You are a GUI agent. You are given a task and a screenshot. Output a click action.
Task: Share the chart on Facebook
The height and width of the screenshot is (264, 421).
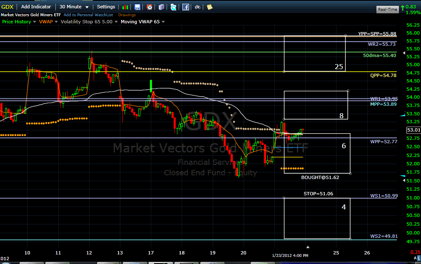[x=186, y=7]
